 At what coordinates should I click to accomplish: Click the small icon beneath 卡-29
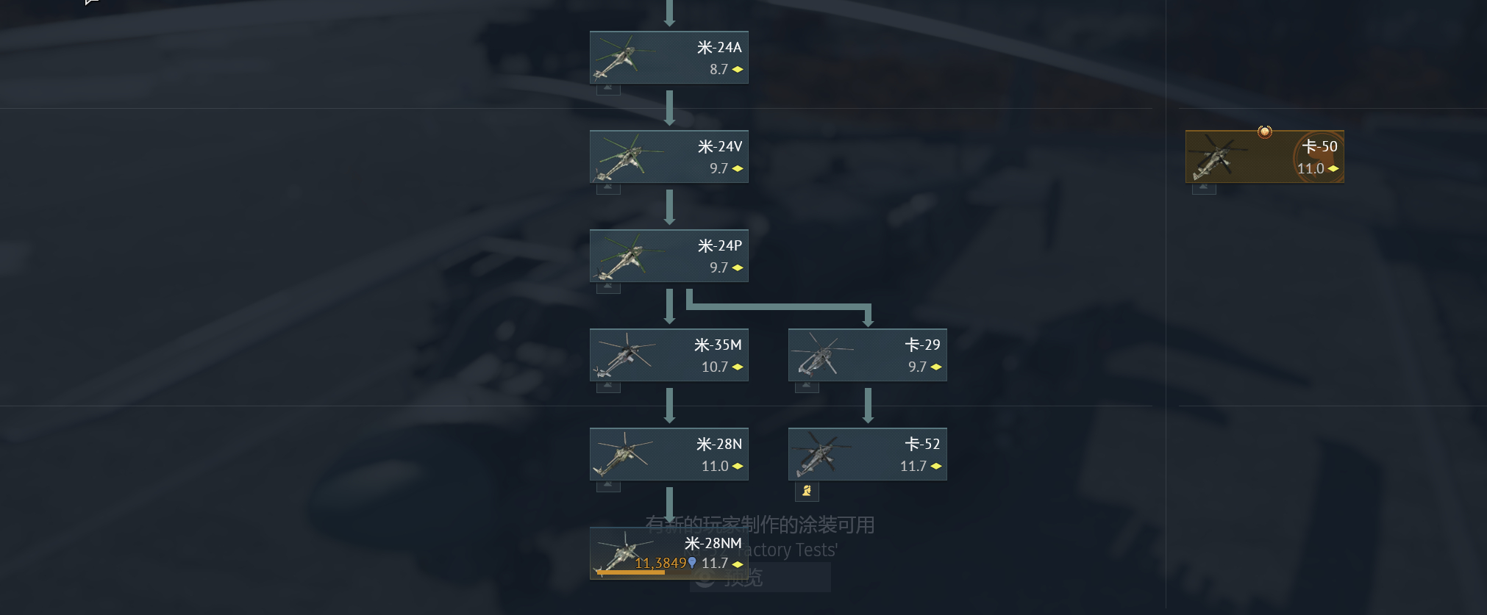point(807,386)
